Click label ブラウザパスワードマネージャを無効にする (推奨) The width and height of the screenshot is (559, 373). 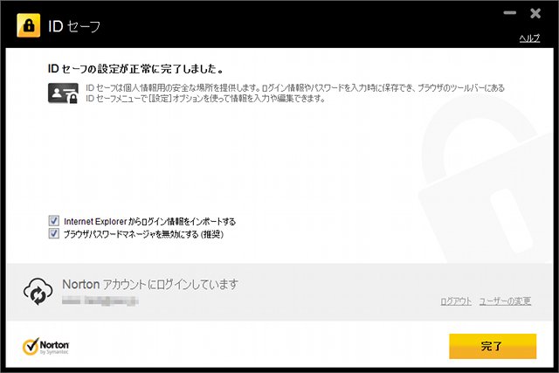coord(143,234)
